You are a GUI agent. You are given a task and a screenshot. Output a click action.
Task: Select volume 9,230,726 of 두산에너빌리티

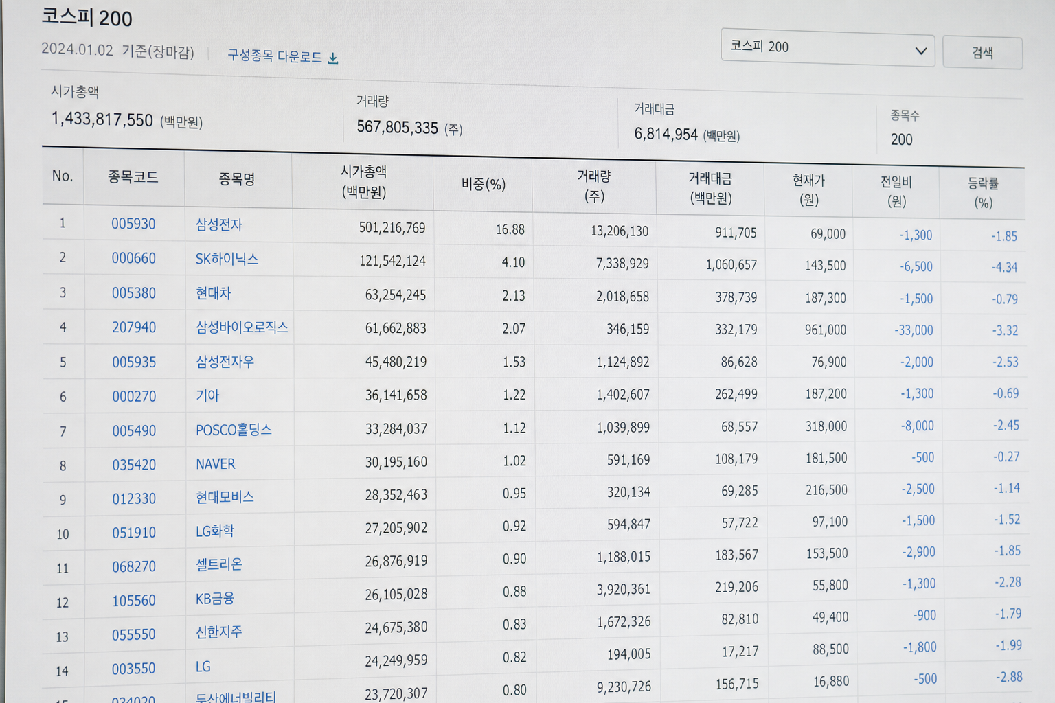624,687
